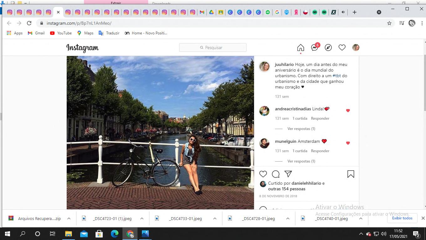Switch to the Google Drive tab

[211, 12]
